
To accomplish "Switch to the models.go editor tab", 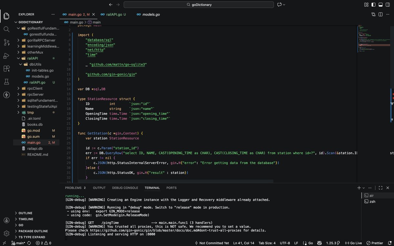I will click(148, 14).
